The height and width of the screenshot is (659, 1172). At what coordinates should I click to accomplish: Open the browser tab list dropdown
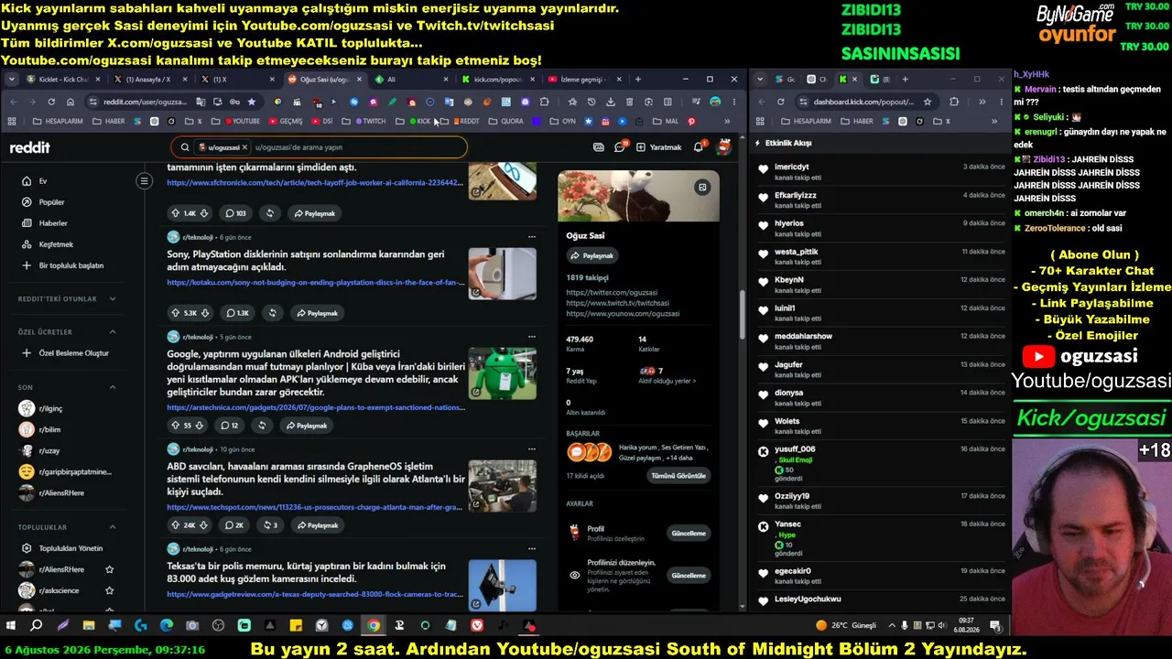point(12,80)
